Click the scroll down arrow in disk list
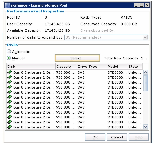The height and width of the screenshot is (144, 155). [x=145, y=127]
